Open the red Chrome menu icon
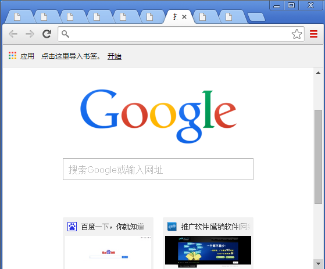Viewport: 325px width, 269px height. [x=313, y=34]
